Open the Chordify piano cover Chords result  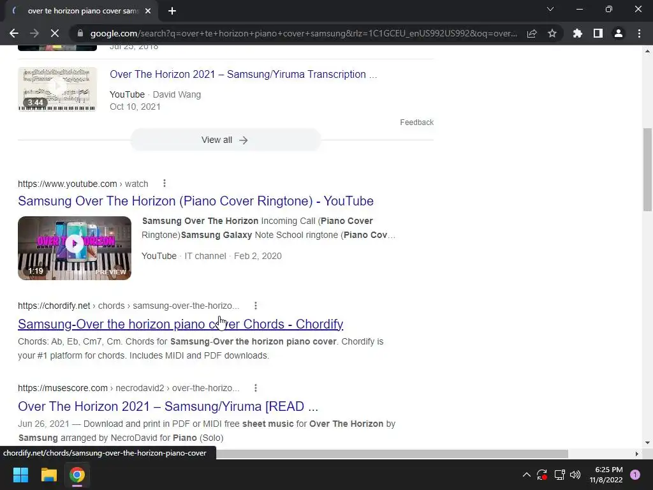click(x=180, y=323)
